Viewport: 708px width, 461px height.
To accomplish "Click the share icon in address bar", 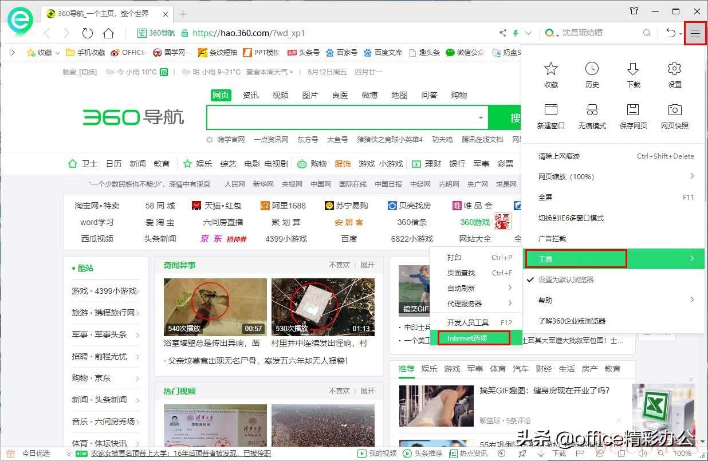I will click(x=503, y=33).
